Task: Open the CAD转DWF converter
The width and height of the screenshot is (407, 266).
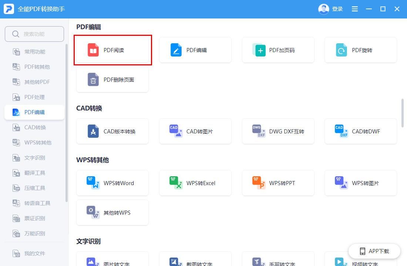Action: point(361,132)
